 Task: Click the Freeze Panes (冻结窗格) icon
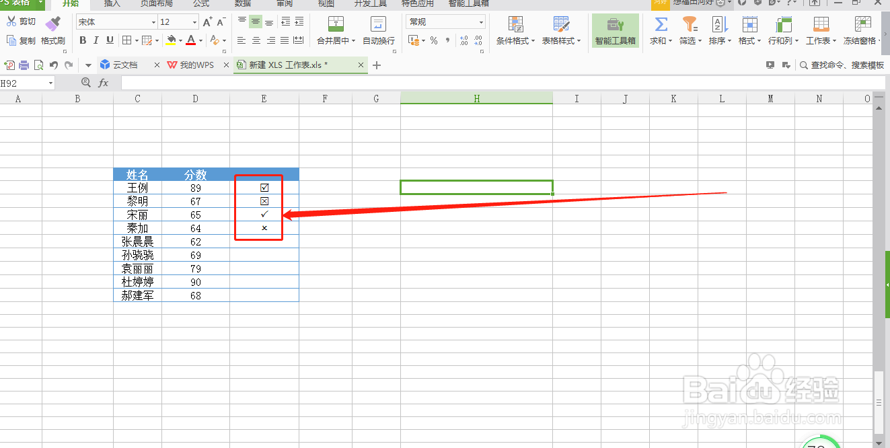tap(863, 24)
